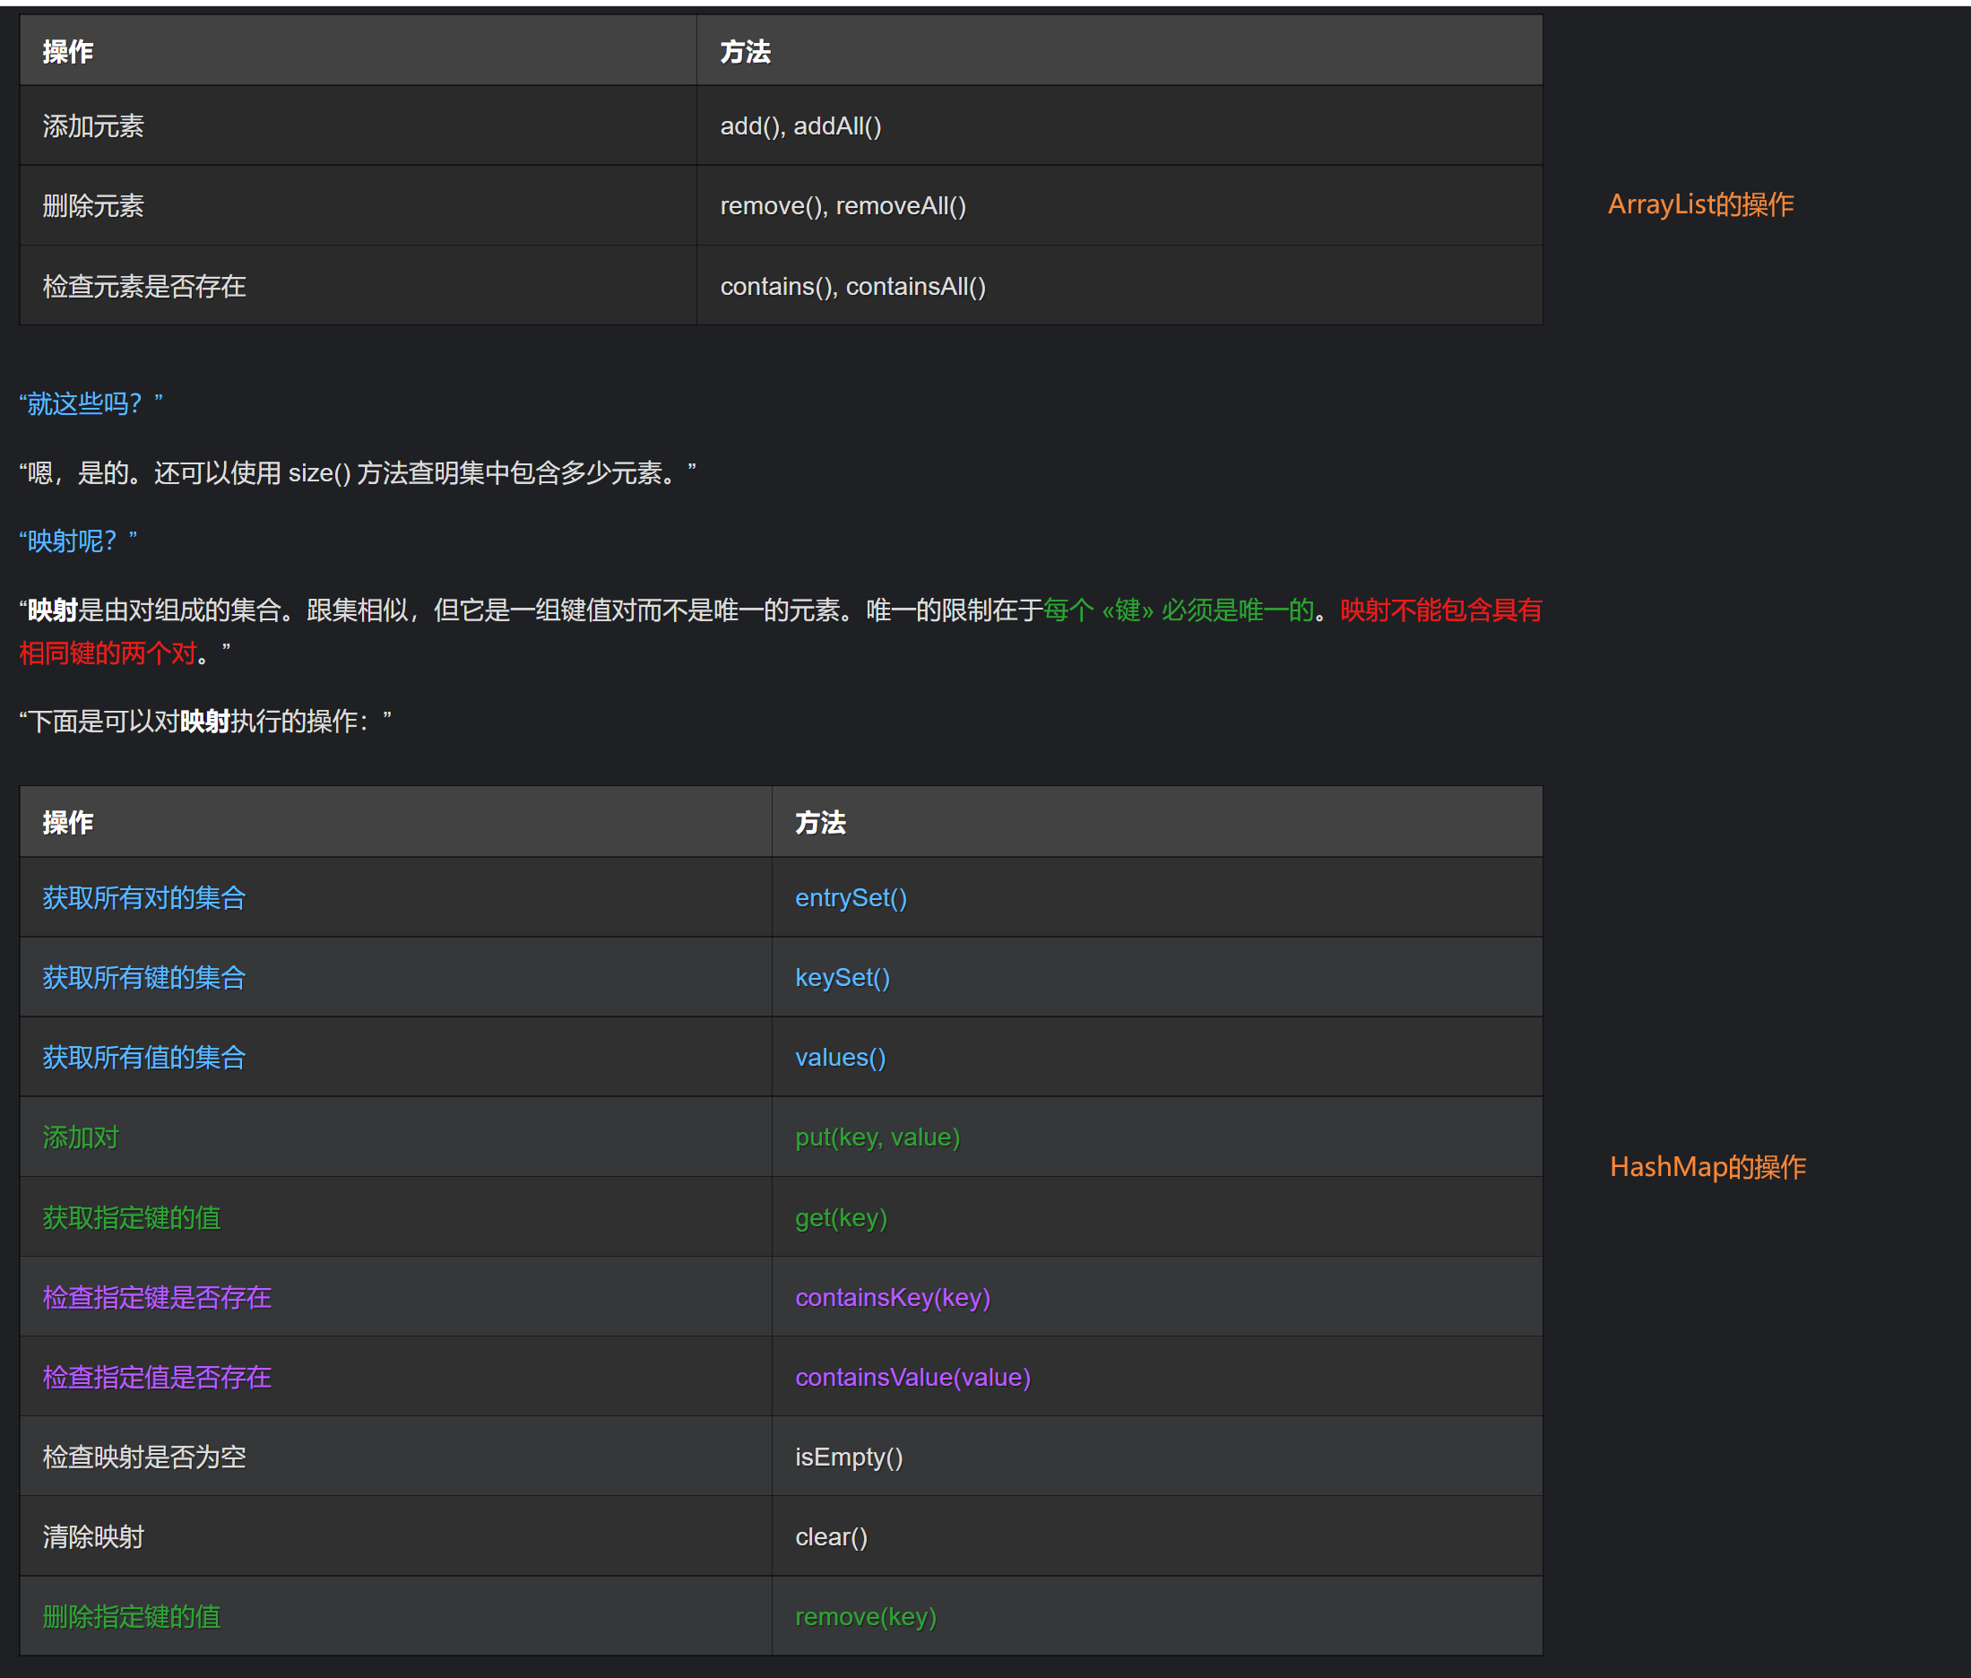Open the 删除指定键的值 link
This screenshot has height=1678, width=1971.
point(129,1616)
